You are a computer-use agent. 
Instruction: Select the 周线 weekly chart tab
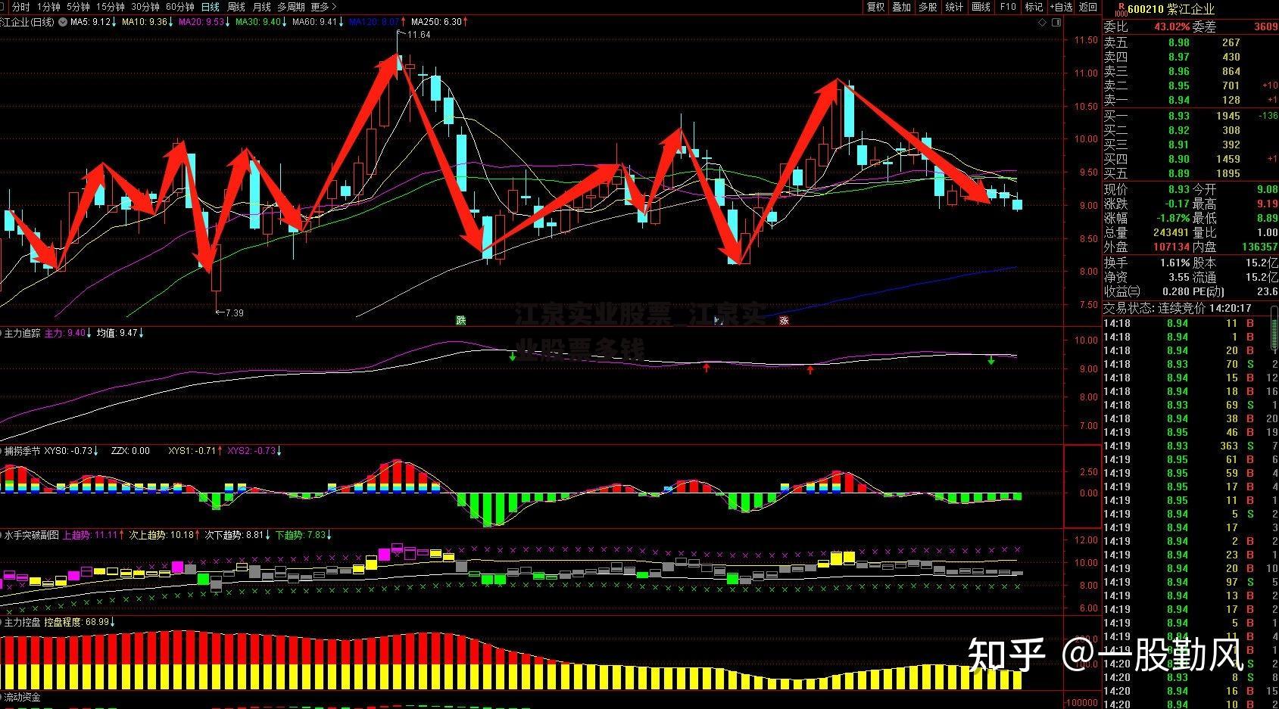(x=236, y=7)
